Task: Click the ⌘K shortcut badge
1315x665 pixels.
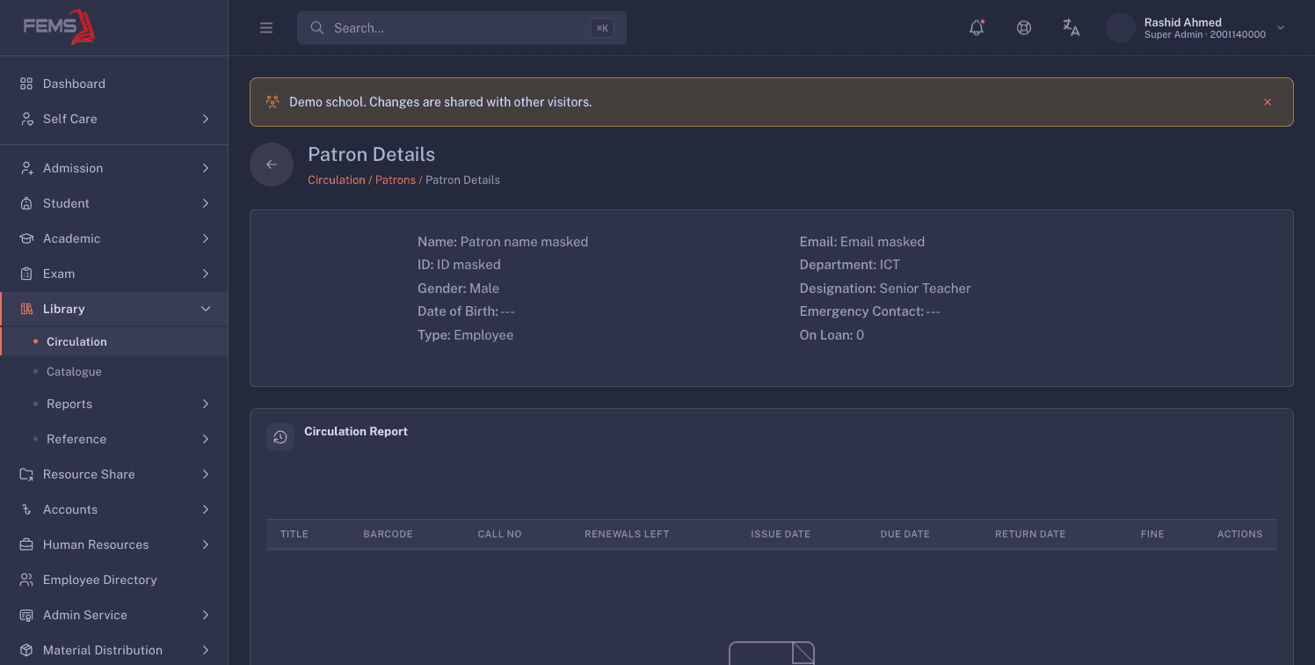Action: point(602,28)
